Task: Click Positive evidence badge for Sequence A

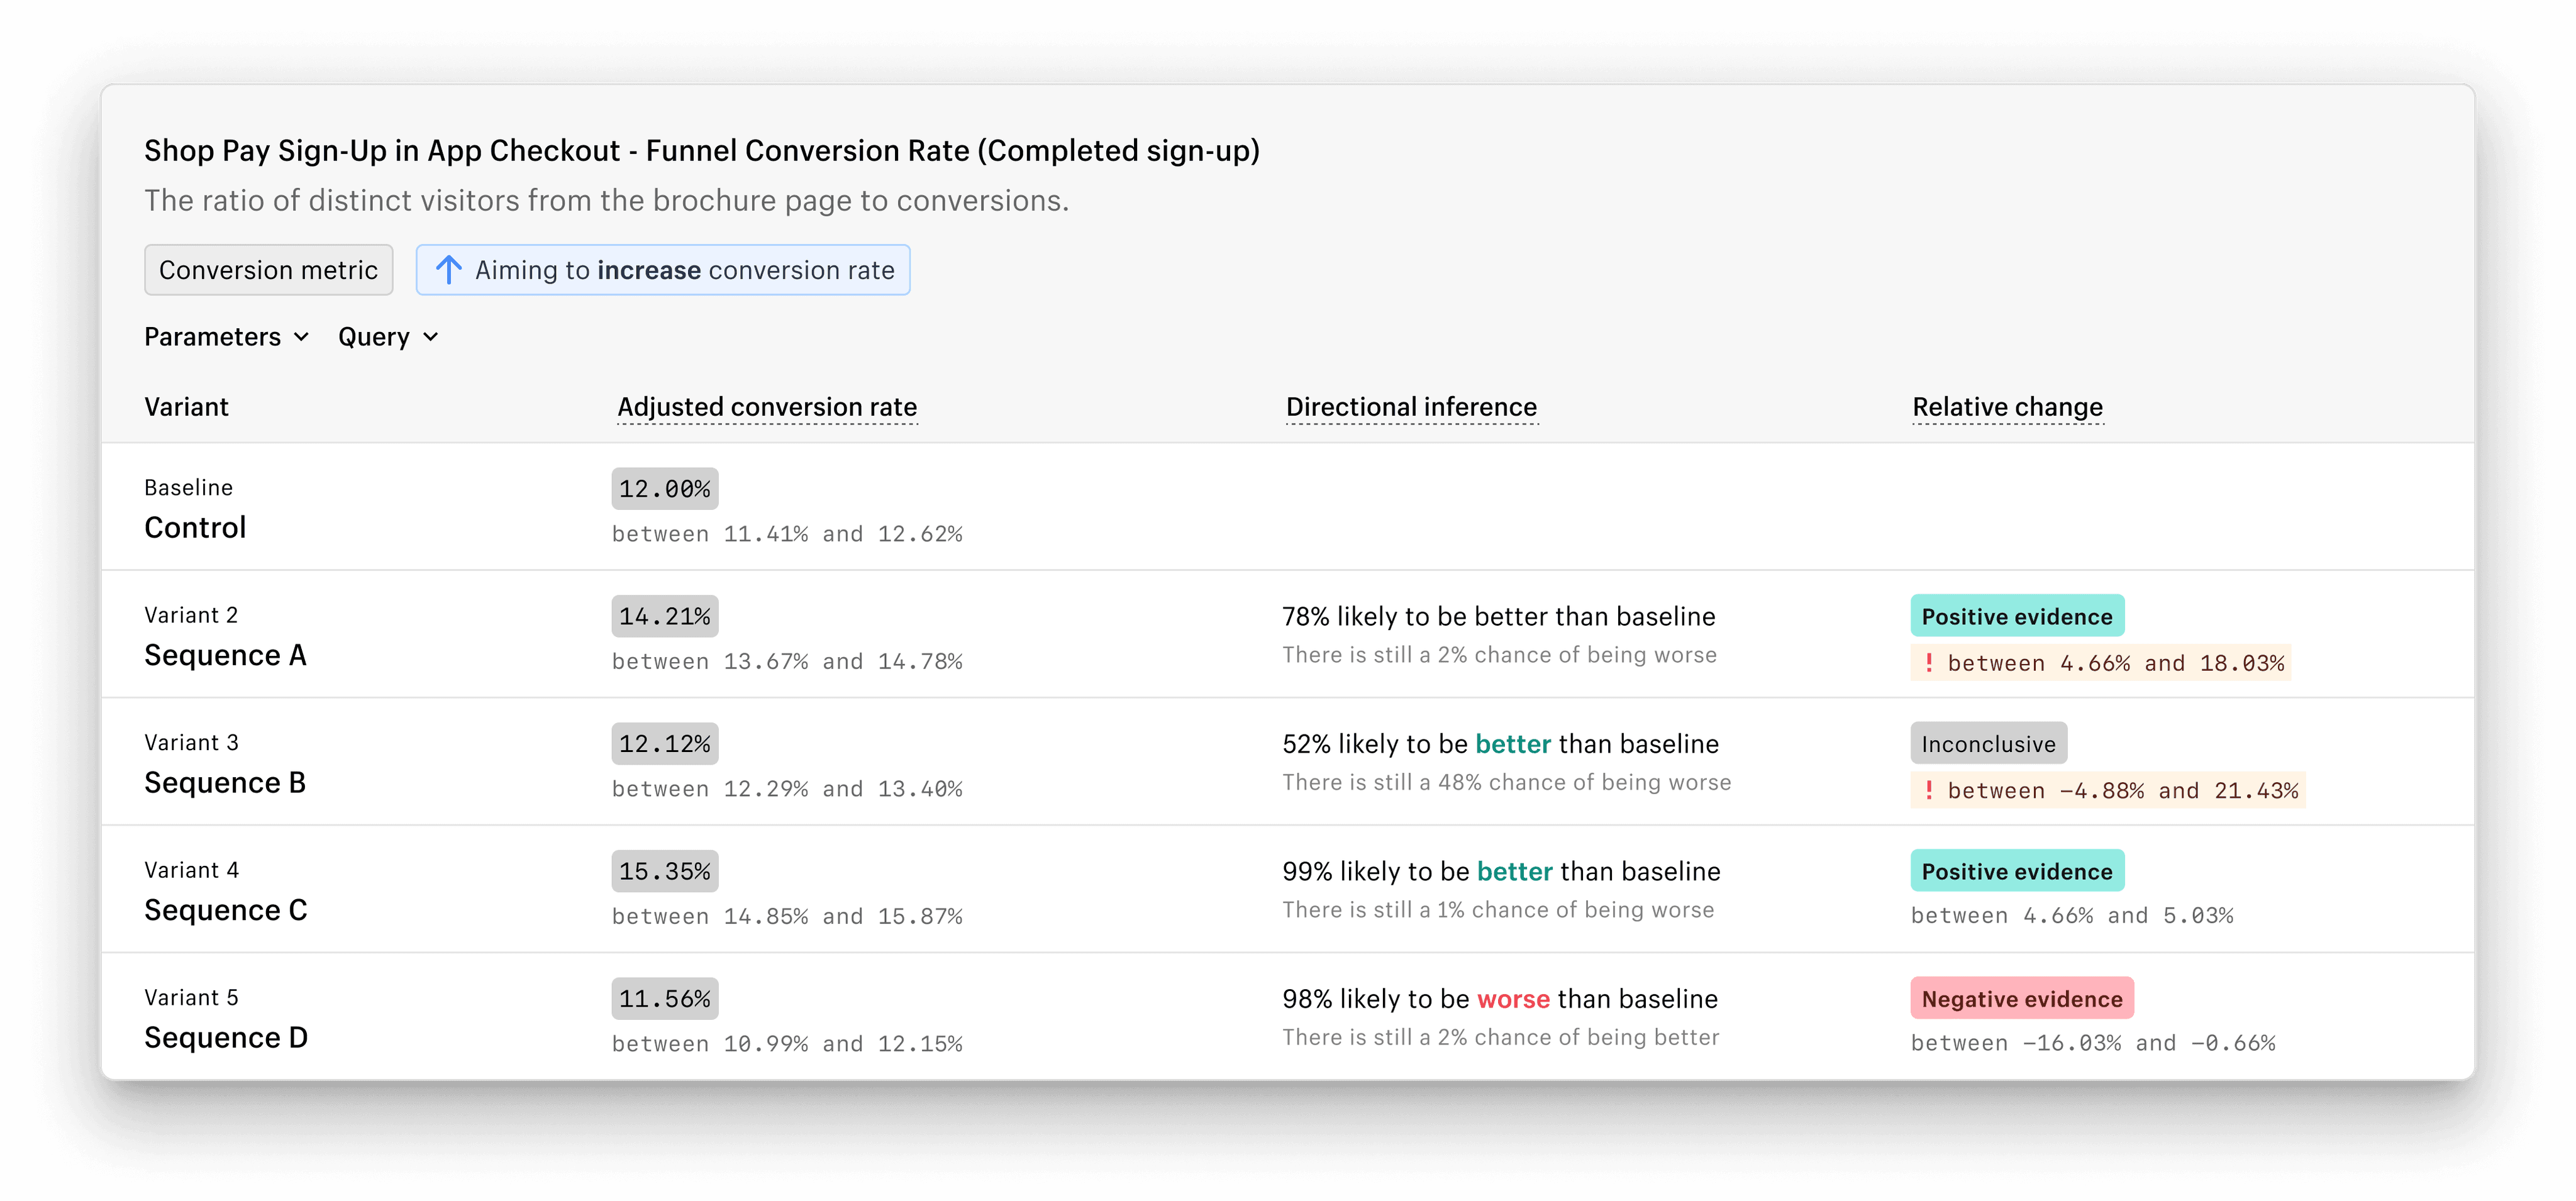Action: [x=2016, y=616]
